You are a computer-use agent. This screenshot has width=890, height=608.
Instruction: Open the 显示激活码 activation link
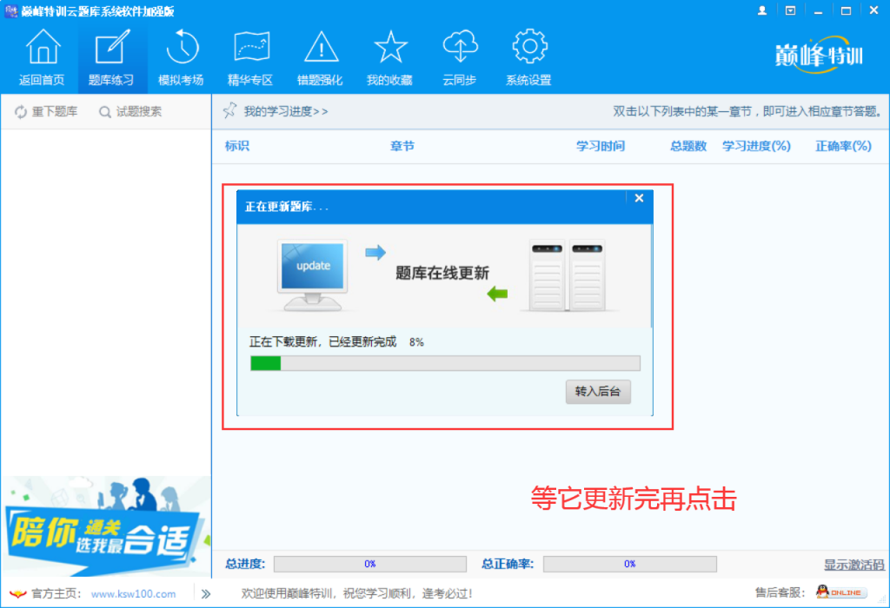point(853,565)
